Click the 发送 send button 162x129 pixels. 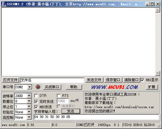pos(71,111)
